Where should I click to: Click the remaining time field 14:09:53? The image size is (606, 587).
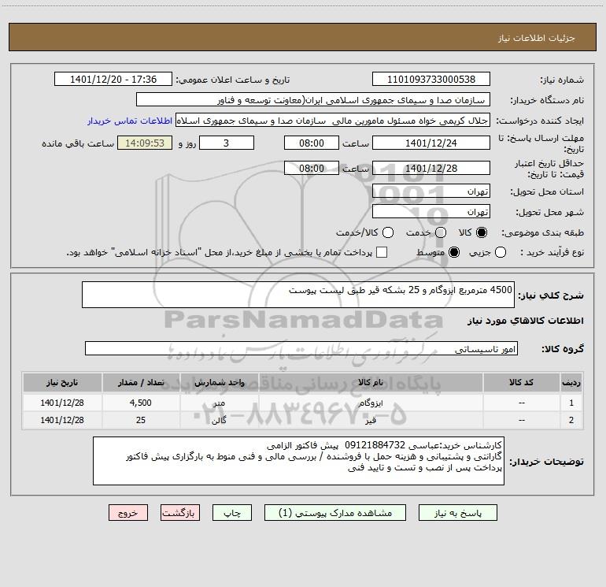(145, 143)
